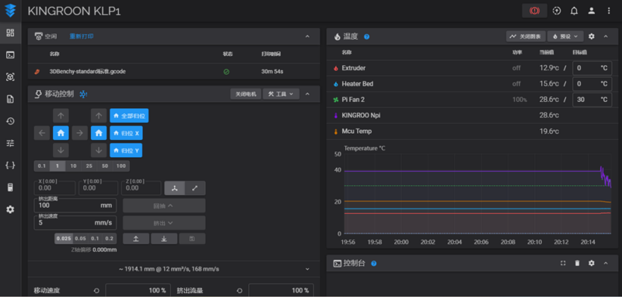The image size is (622, 297).
Task: Clear the console with the trash icon
Action: tap(577, 264)
